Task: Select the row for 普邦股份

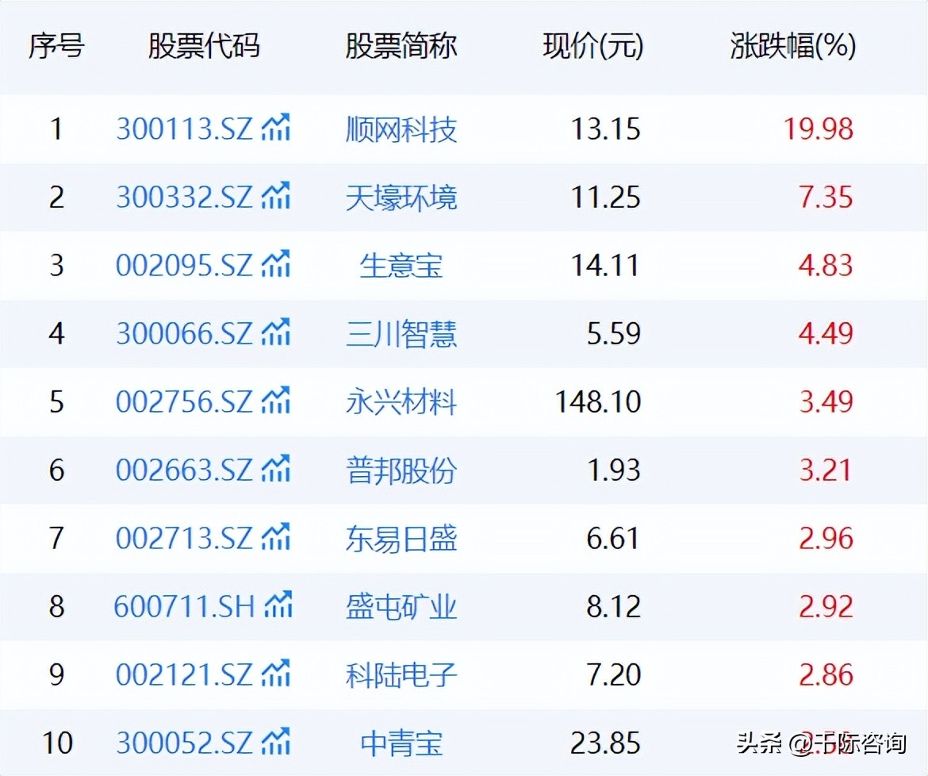Action: point(464,470)
